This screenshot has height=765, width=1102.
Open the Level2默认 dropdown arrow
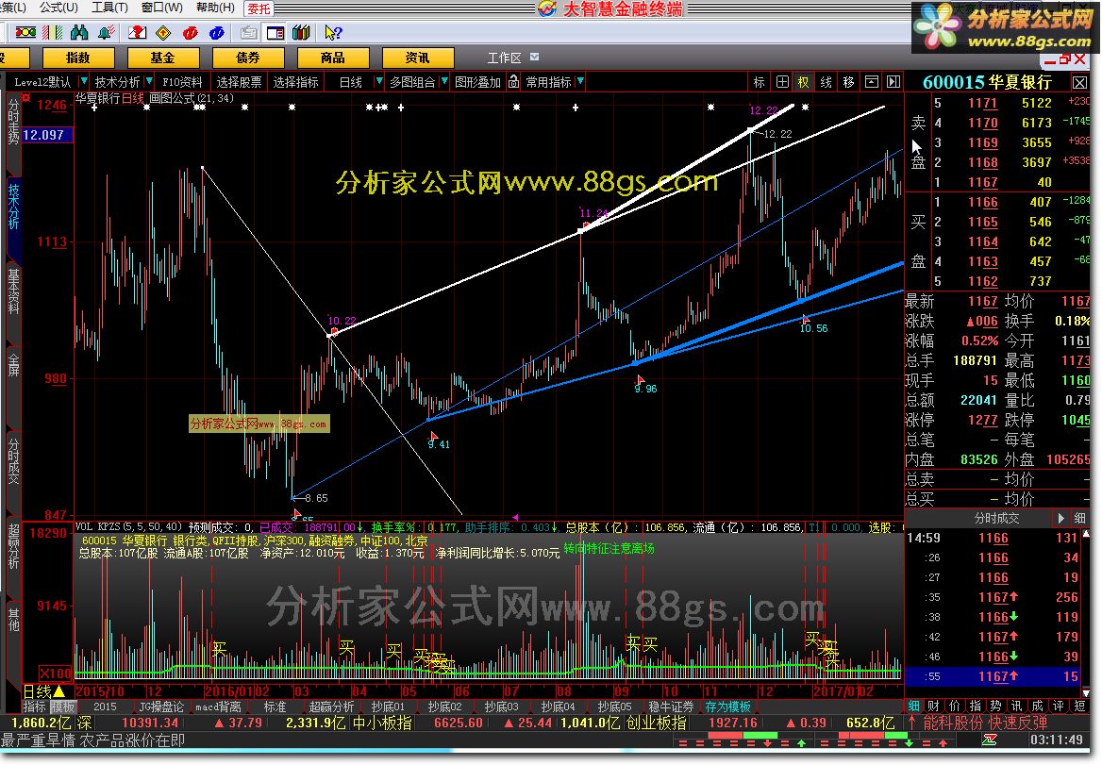[x=84, y=81]
